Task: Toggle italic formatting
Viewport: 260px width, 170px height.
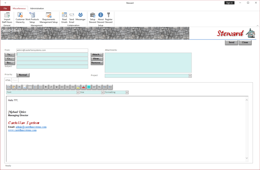Action: tap(51, 87)
